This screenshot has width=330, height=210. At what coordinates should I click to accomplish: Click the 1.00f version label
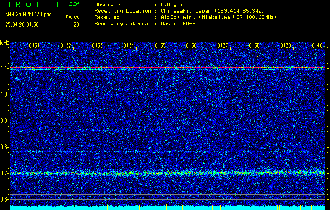(72, 4)
